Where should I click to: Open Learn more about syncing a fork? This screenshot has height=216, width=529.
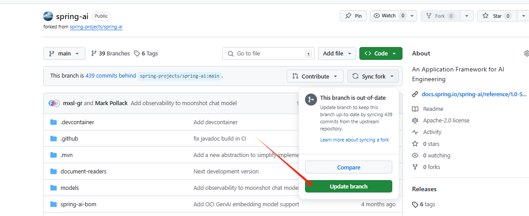[354, 140]
